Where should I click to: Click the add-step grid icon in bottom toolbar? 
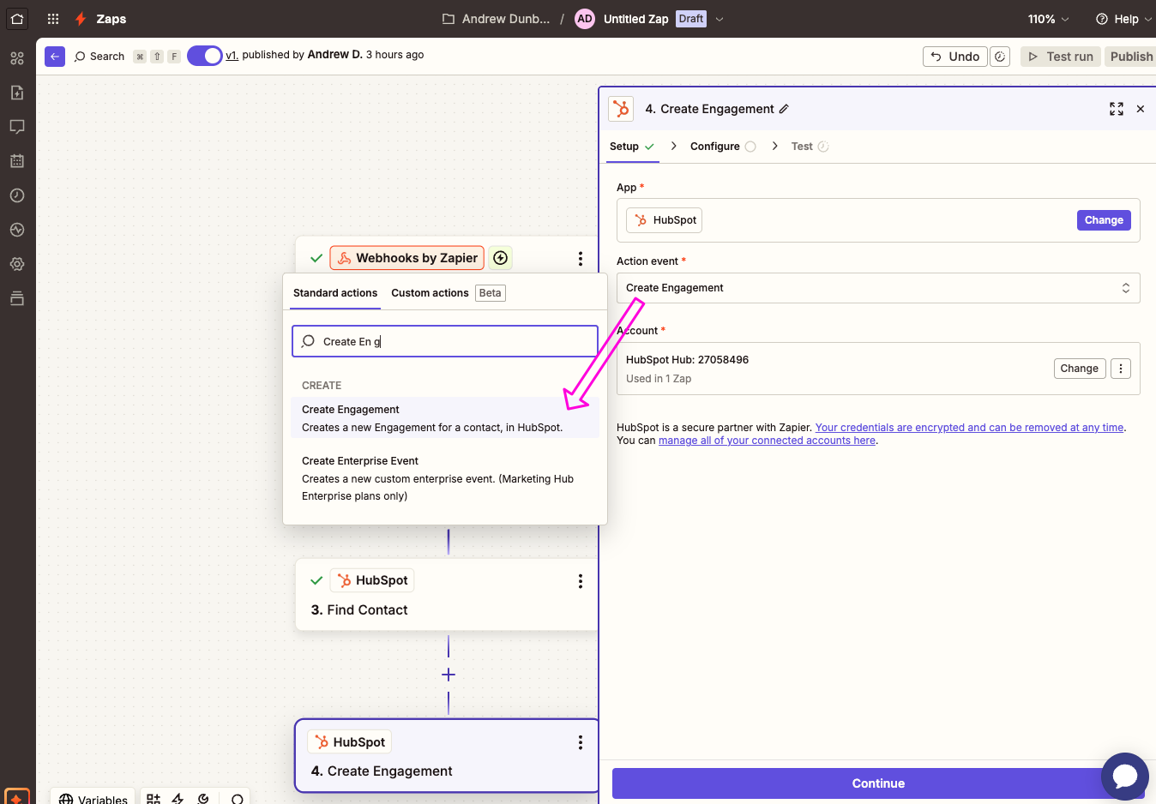[x=154, y=799]
